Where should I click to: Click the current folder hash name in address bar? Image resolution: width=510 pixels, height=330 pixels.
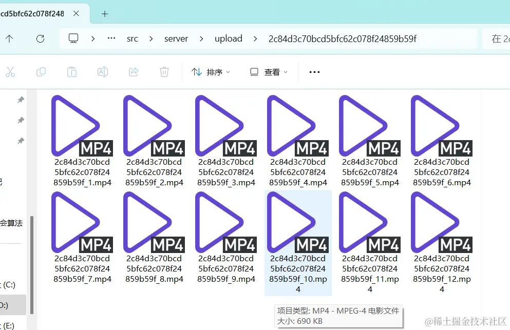[343, 39]
